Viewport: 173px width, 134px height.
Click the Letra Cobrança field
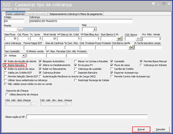coord(14,47)
